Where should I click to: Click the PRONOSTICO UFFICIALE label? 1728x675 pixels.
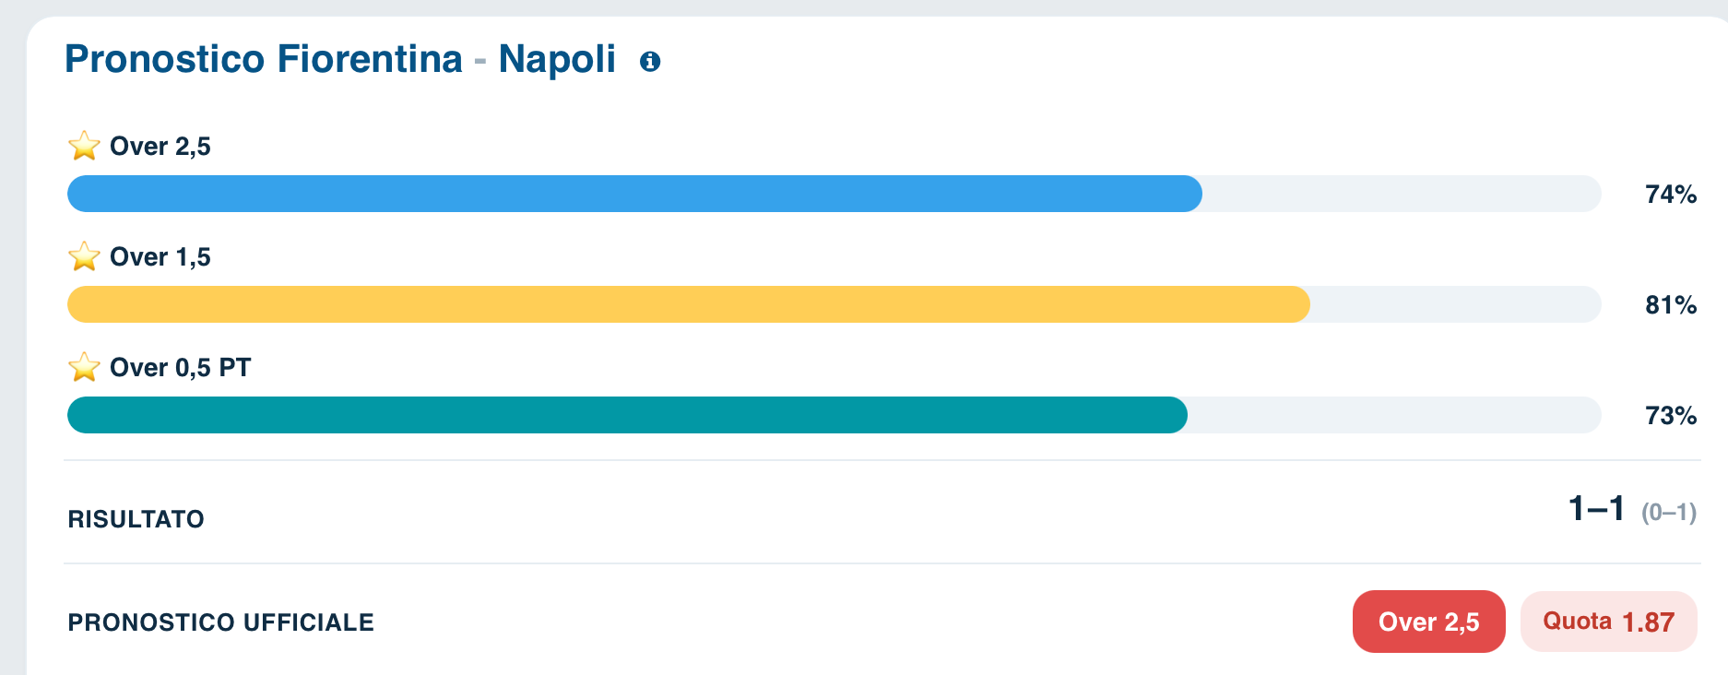[x=221, y=622]
